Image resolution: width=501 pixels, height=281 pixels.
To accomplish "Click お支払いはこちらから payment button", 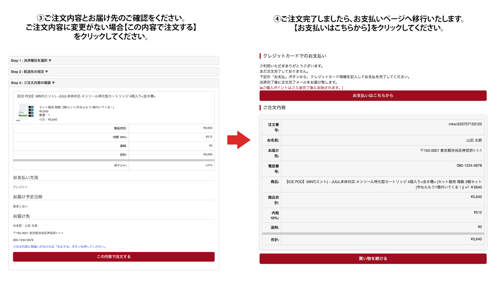I will pyautogui.click(x=373, y=95).
